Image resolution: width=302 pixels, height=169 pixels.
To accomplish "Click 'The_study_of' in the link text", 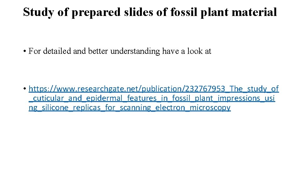I will [x=254, y=89].
